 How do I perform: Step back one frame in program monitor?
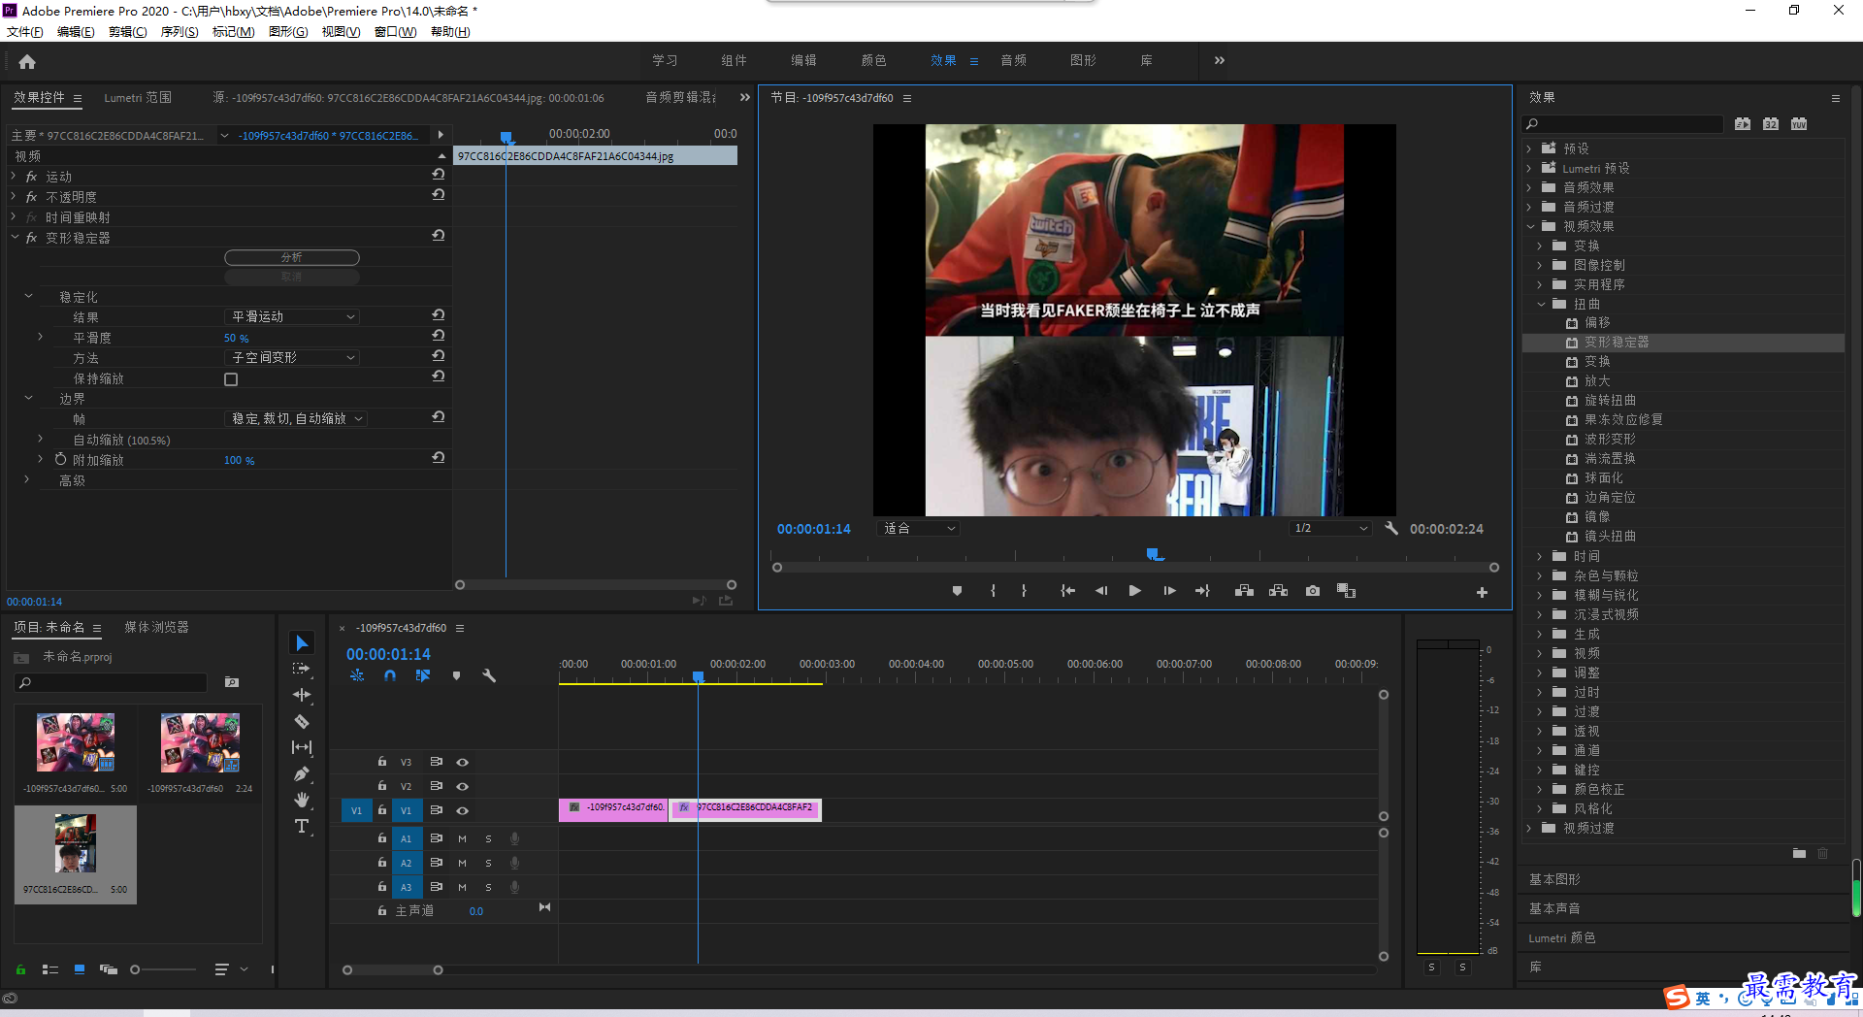1101,591
